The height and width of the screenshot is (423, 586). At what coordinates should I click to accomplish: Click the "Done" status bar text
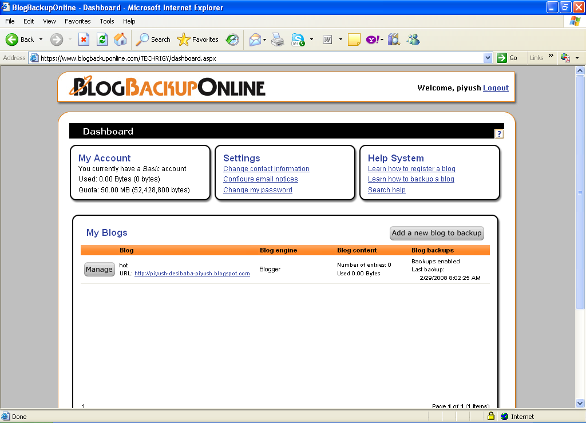[x=19, y=417]
